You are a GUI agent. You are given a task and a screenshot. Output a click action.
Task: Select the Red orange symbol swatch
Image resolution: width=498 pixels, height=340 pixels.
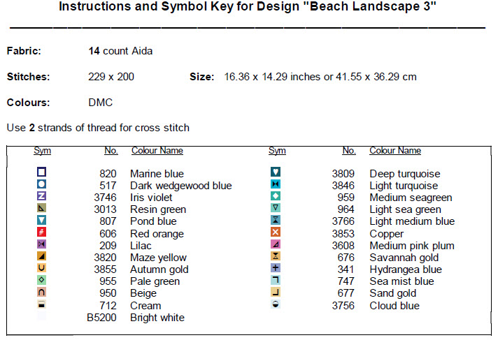42,232
